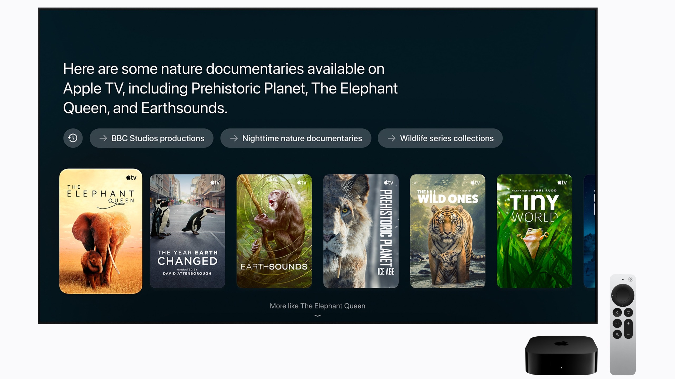Viewport: 675px width, 379px height.
Task: Select the BBC Studios productions suggestion
Action: [151, 138]
